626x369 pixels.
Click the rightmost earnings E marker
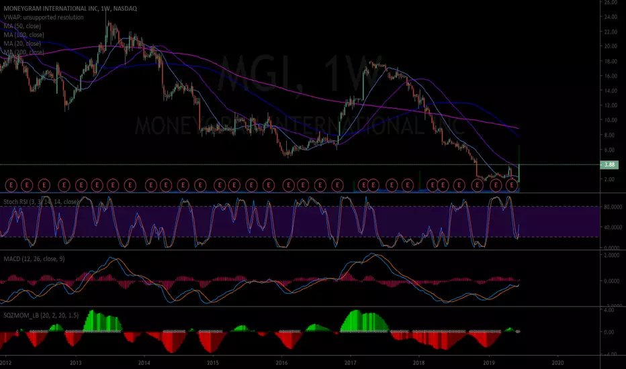pyautogui.click(x=512, y=184)
